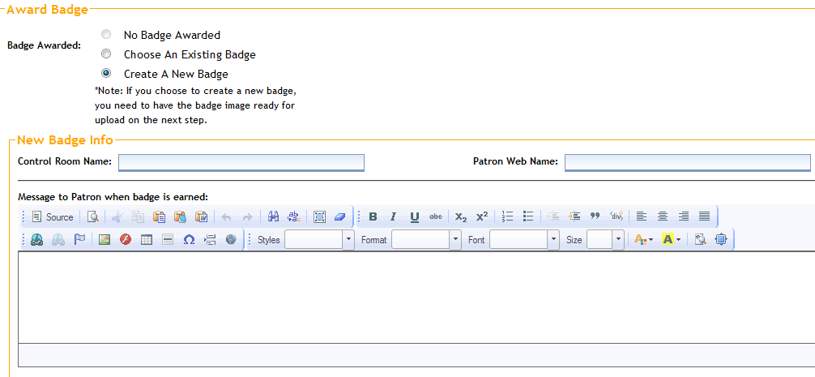Click the Patron Web Name field

(688, 162)
